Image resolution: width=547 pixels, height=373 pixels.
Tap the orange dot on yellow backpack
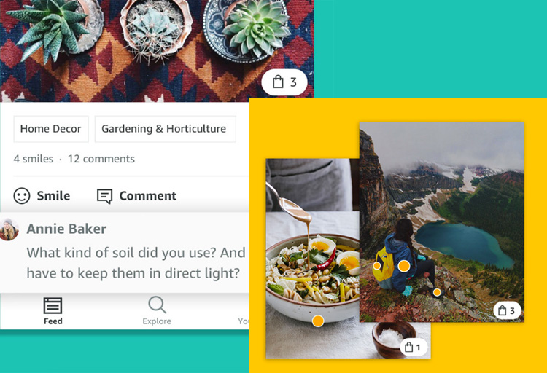[x=377, y=266]
